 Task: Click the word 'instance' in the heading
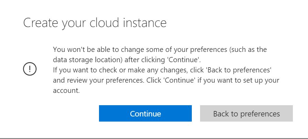coord(145,23)
